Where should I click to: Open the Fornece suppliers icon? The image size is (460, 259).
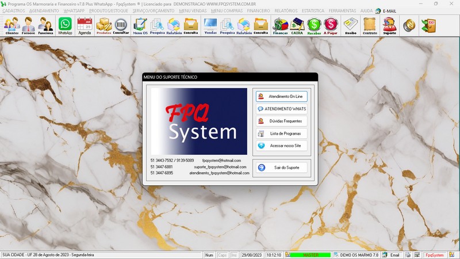pos(28,25)
